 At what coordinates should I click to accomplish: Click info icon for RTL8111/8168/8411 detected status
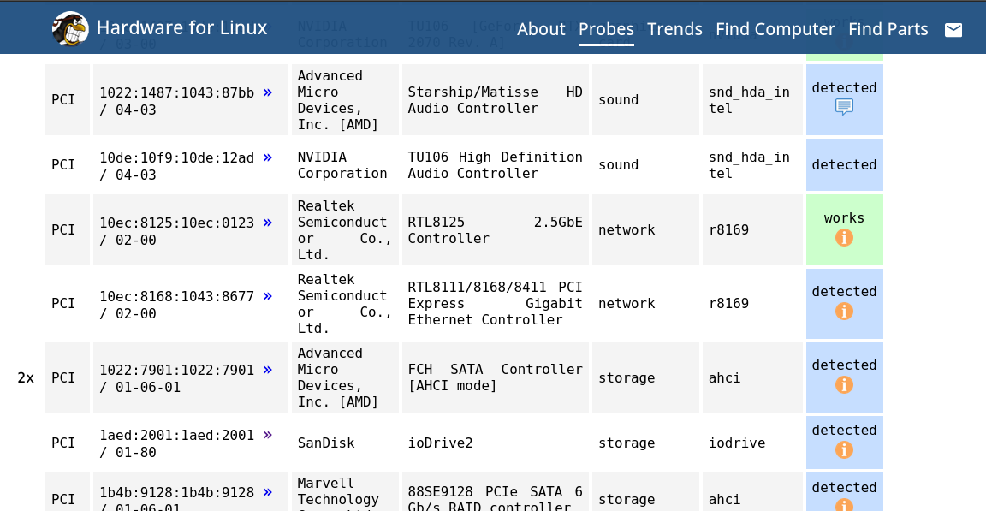(844, 311)
